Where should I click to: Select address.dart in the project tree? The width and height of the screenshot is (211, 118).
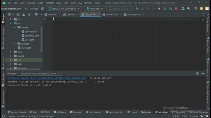click(x=31, y=31)
